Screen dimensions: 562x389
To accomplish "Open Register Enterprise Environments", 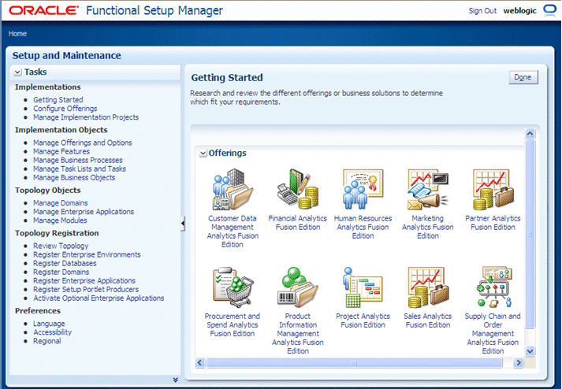I will [x=87, y=254].
